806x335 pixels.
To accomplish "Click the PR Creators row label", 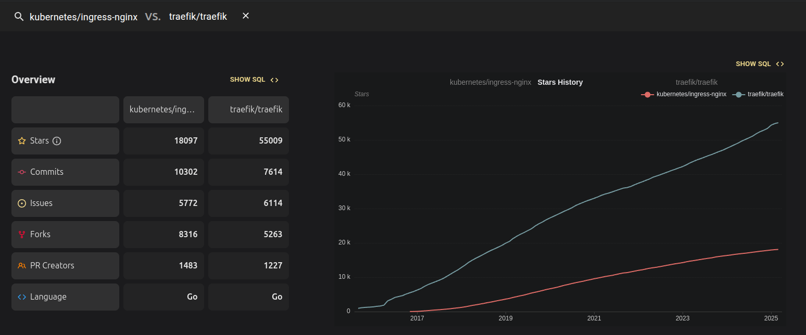I will coord(52,266).
